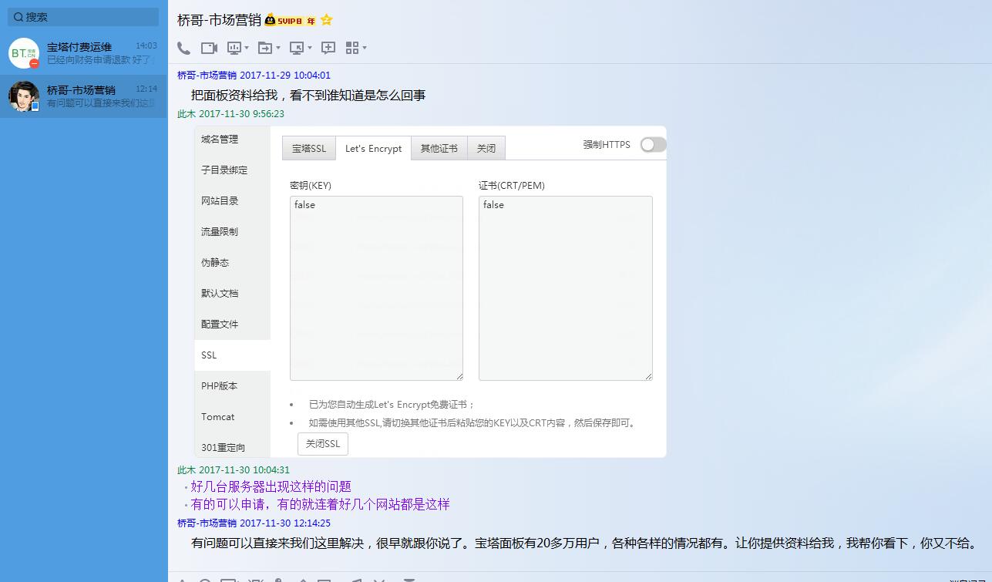Click the 14:03 timestamp on 宝塔付费运维
Screen dimensions: 992x582
click(146, 46)
